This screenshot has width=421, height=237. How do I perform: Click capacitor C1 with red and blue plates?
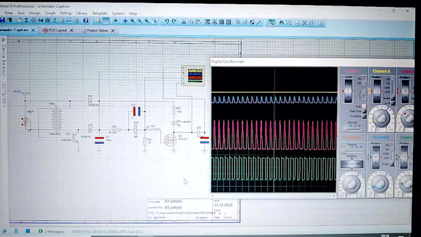99,140
